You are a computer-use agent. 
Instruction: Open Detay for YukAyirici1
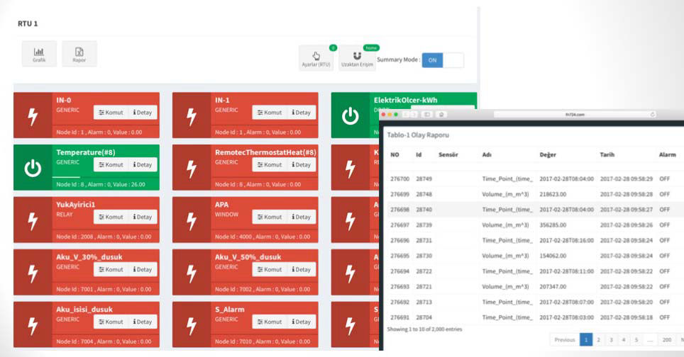pos(143,217)
